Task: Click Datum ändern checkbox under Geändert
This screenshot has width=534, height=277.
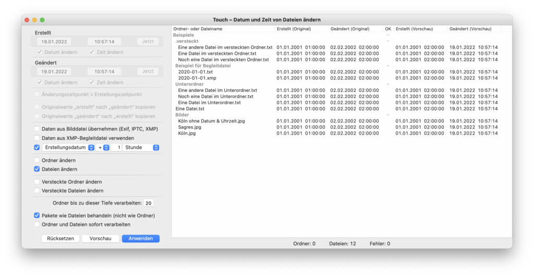Action: (40, 82)
